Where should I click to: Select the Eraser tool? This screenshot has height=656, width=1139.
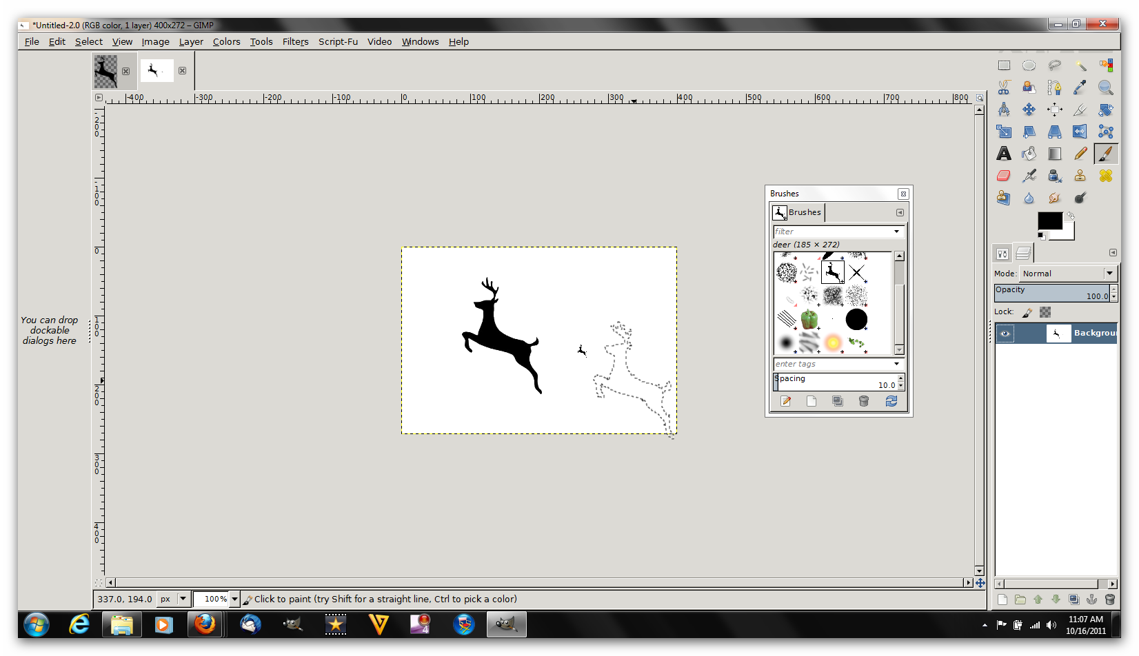(1004, 176)
